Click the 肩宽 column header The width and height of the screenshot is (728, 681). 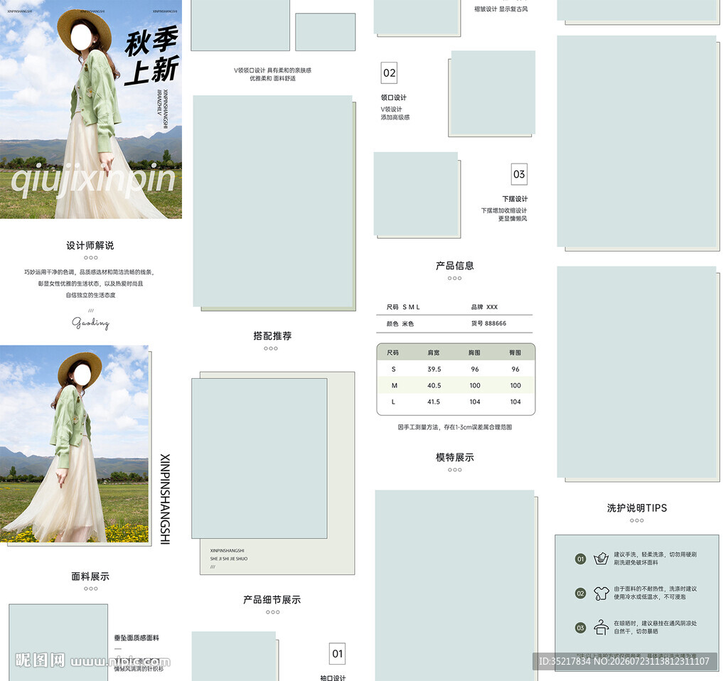point(434,353)
